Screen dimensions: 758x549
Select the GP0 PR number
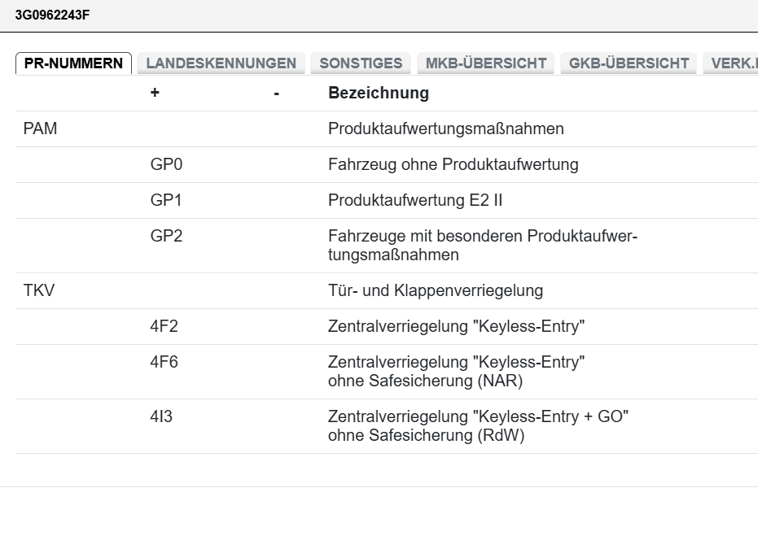click(x=167, y=164)
